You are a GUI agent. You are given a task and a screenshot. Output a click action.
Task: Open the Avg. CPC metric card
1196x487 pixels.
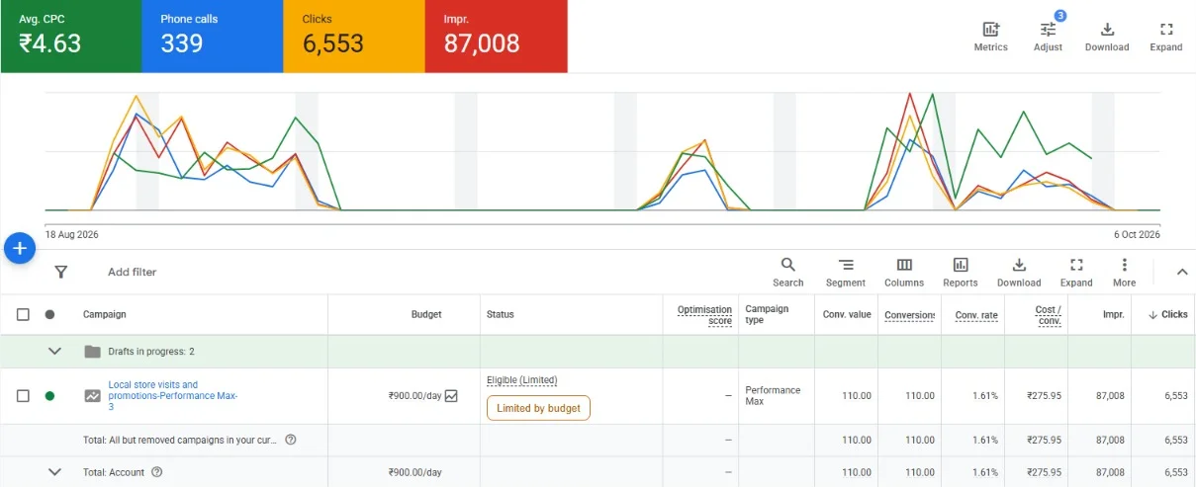tap(71, 37)
